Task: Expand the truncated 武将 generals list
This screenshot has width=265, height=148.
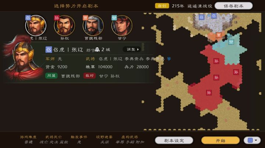Action: 169,59
